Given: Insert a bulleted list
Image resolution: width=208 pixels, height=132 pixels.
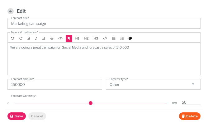Looking at the screenshot, I should (114, 38).
